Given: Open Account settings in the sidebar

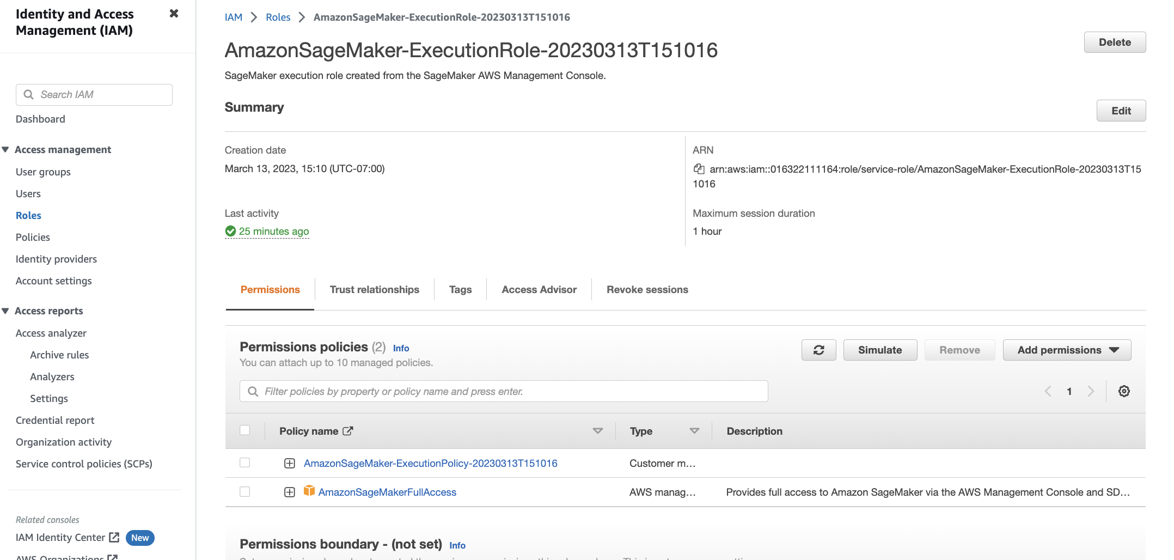Looking at the screenshot, I should [x=53, y=281].
